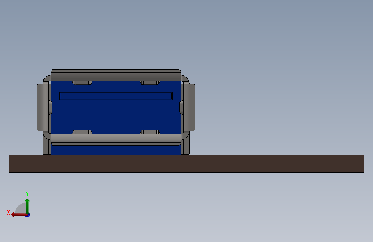This screenshot has height=242, width=373.
Task: Select the left side gray metal tab
Action: [x=43, y=107]
